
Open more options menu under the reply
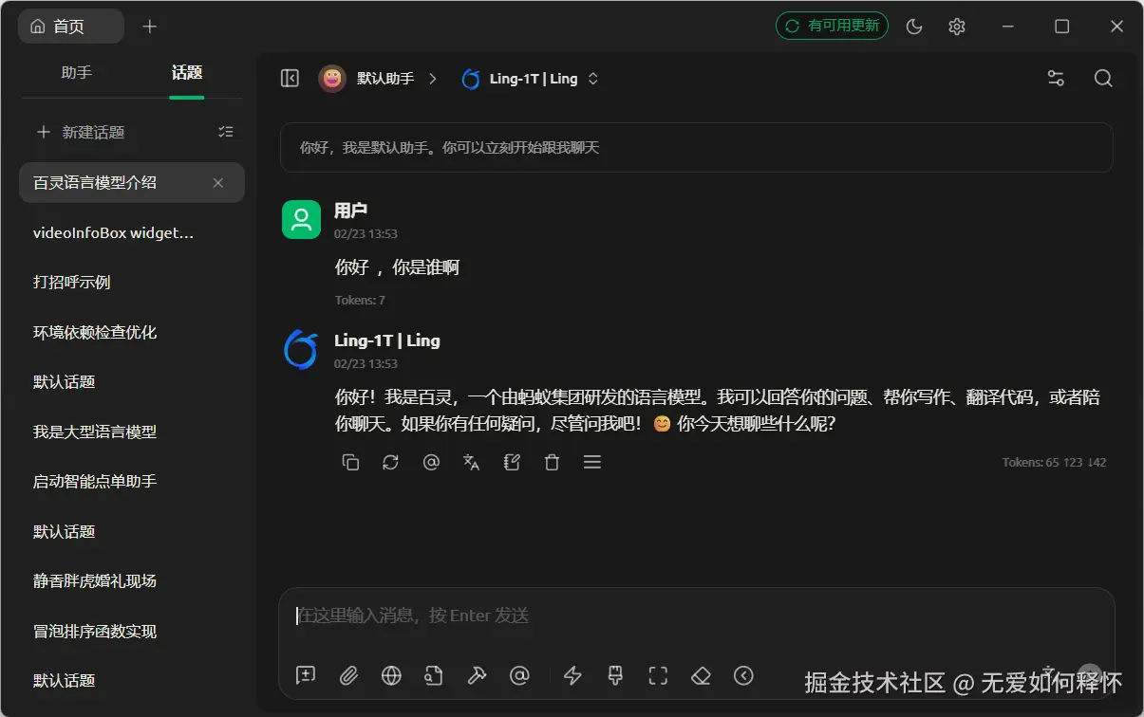[592, 462]
